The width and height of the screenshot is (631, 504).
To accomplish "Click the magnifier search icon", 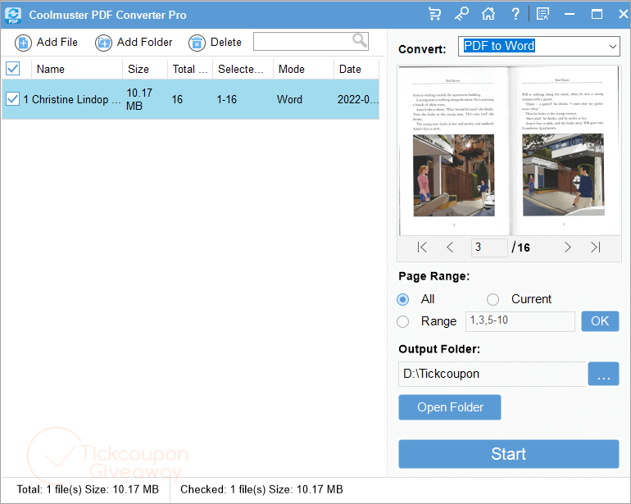I will tap(360, 40).
